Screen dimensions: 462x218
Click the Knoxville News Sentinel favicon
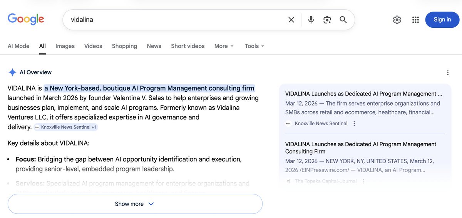pyautogui.click(x=288, y=124)
